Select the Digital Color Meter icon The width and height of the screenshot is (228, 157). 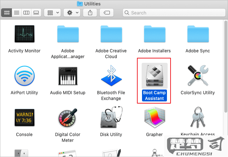[x=68, y=118]
